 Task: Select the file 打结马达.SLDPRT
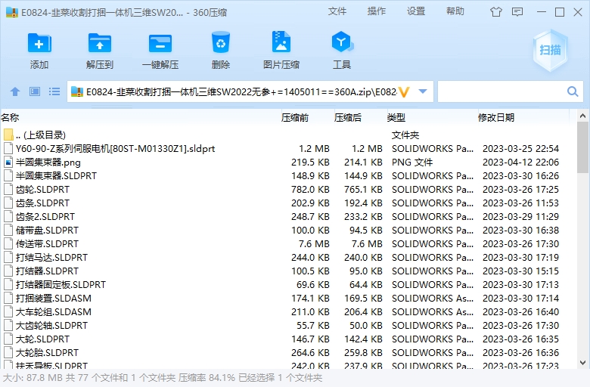click(288, 258)
